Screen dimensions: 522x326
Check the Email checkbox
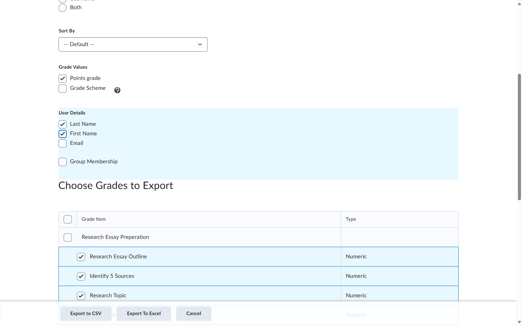(63, 144)
